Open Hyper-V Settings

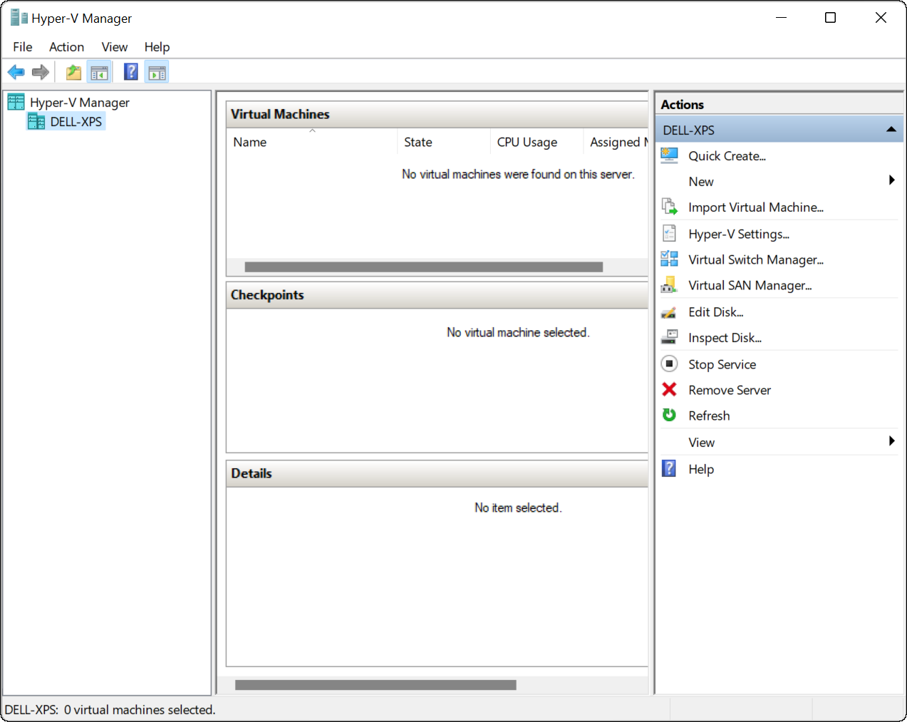point(738,234)
